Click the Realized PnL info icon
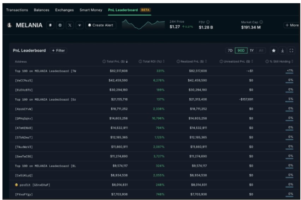This screenshot has width=301, height=200. click(x=178, y=61)
